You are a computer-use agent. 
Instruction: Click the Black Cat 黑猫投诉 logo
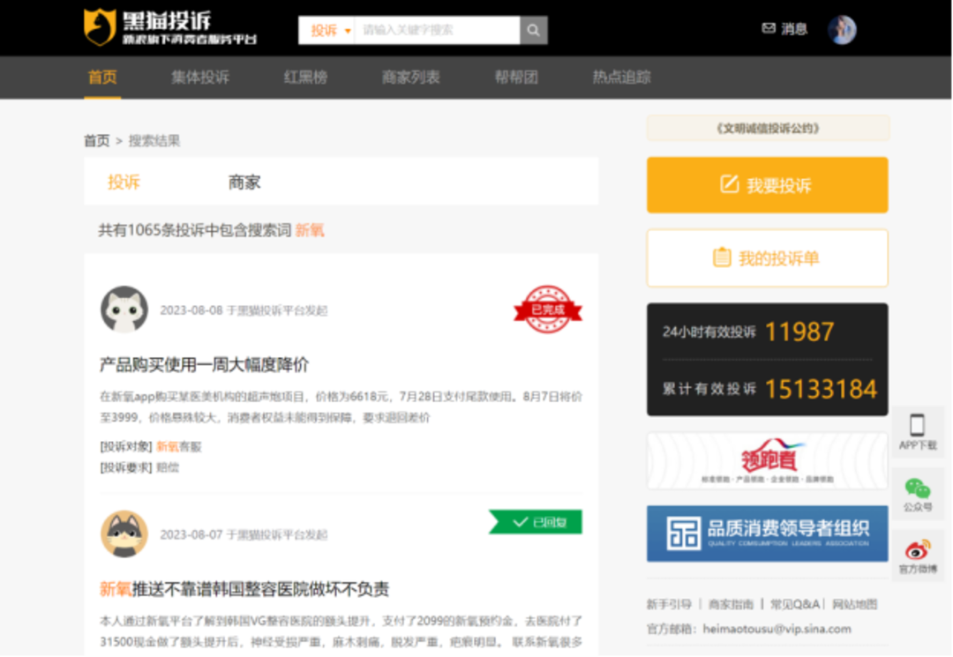pos(170,28)
